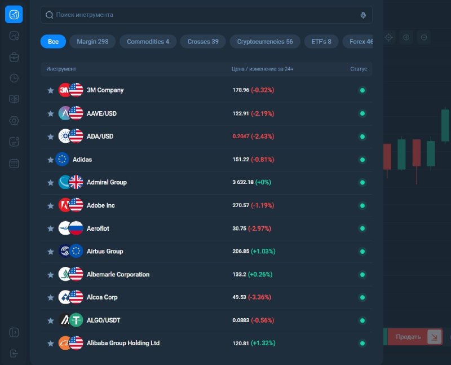Image resolution: width=451 pixels, height=365 pixels.
Task: Click the microphone voice search icon
Action: tap(363, 15)
